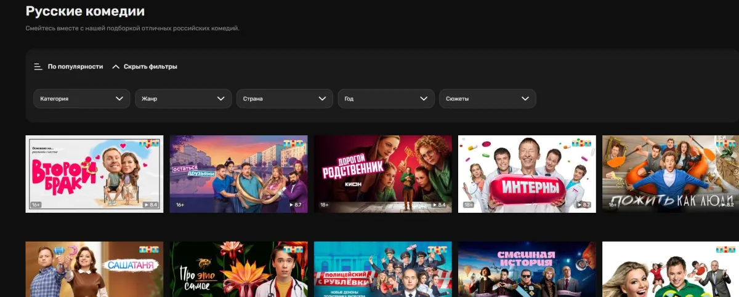739x297 pixels.
Task: Click the 8.7 rating badge on Остаться друзьями
Action: point(294,205)
